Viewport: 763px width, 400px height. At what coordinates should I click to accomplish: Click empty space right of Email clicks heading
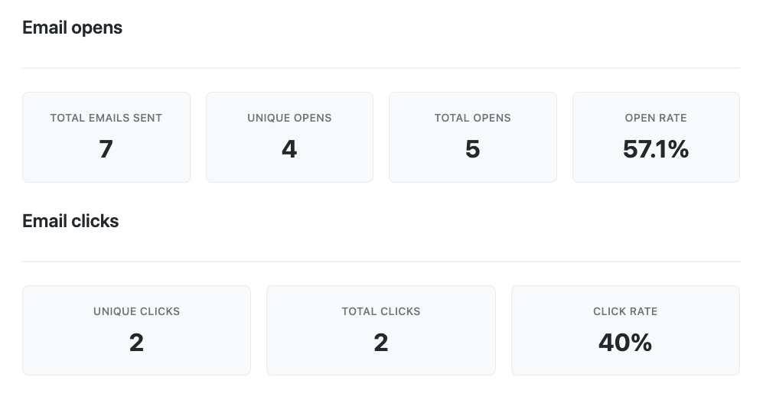click(429, 221)
